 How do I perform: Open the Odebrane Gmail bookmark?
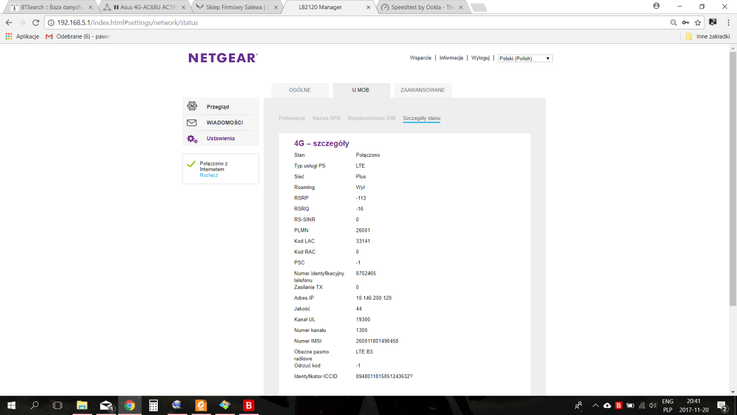78,36
